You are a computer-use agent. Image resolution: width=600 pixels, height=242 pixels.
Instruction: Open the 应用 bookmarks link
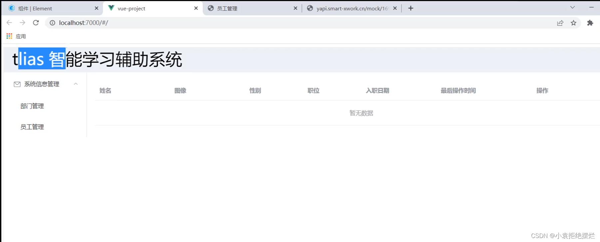click(21, 36)
